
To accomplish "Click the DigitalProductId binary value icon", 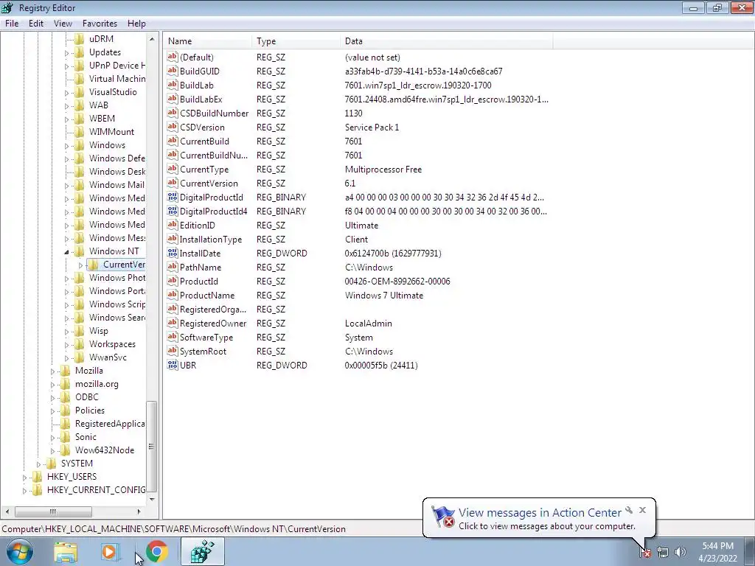I will (173, 197).
